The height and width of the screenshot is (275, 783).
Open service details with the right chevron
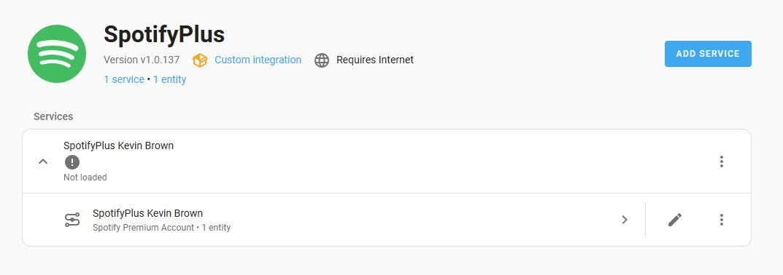(624, 220)
